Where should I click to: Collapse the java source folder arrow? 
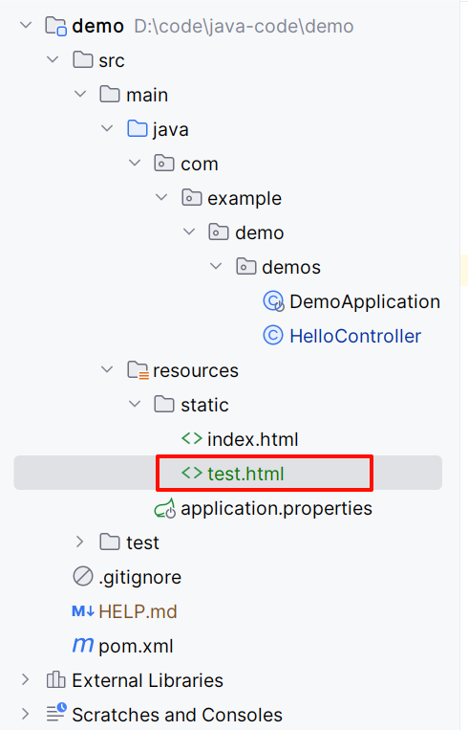(x=107, y=128)
